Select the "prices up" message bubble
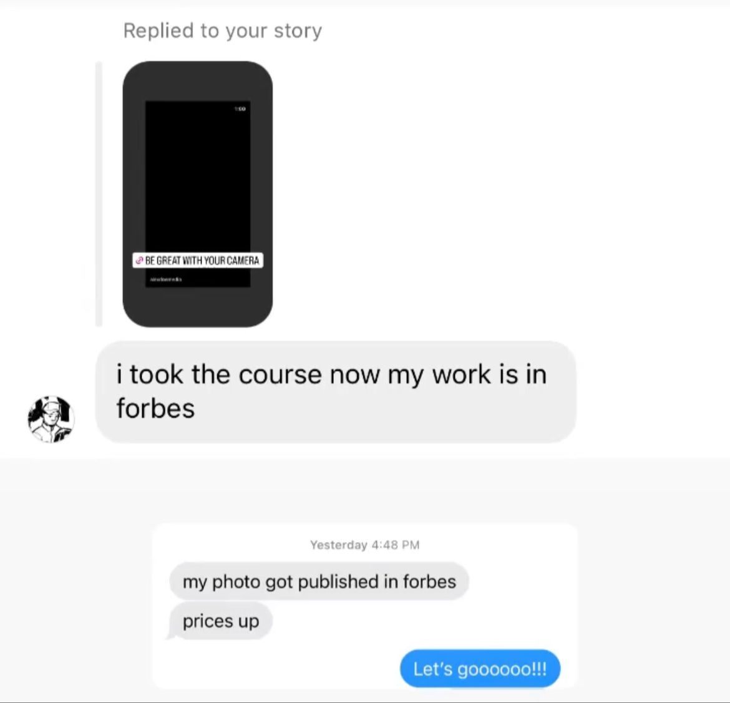 pyautogui.click(x=221, y=621)
